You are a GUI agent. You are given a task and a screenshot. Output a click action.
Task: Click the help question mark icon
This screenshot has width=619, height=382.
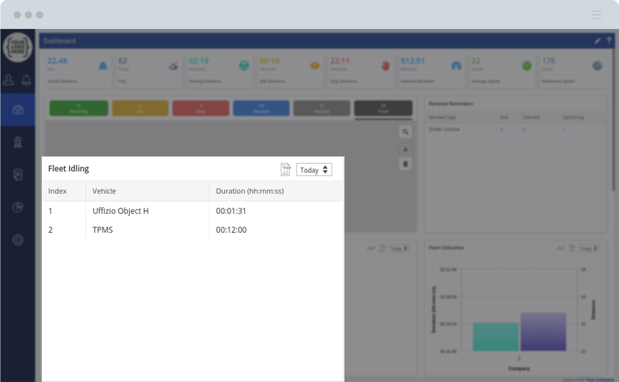coord(609,41)
